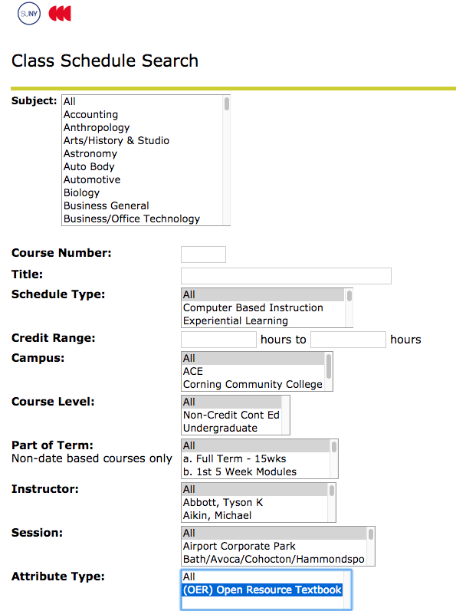Image resolution: width=456 pixels, height=611 pixels.
Task: Choose Anthropology from the Subject list
Action: click(x=143, y=127)
